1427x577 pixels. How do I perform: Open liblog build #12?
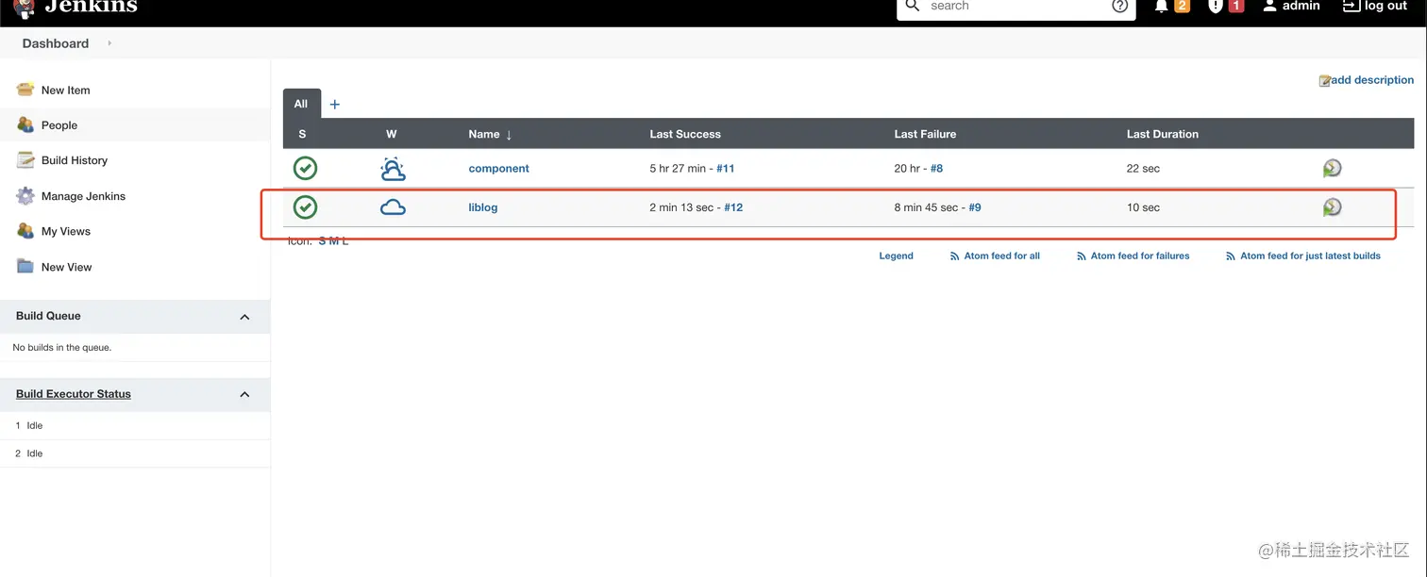point(733,207)
